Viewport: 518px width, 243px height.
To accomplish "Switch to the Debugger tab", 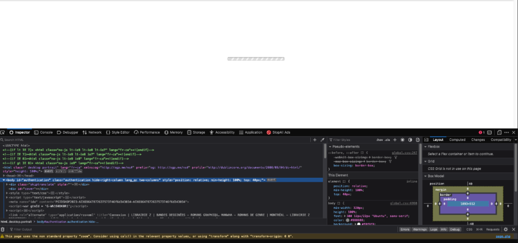I will [x=67, y=132].
